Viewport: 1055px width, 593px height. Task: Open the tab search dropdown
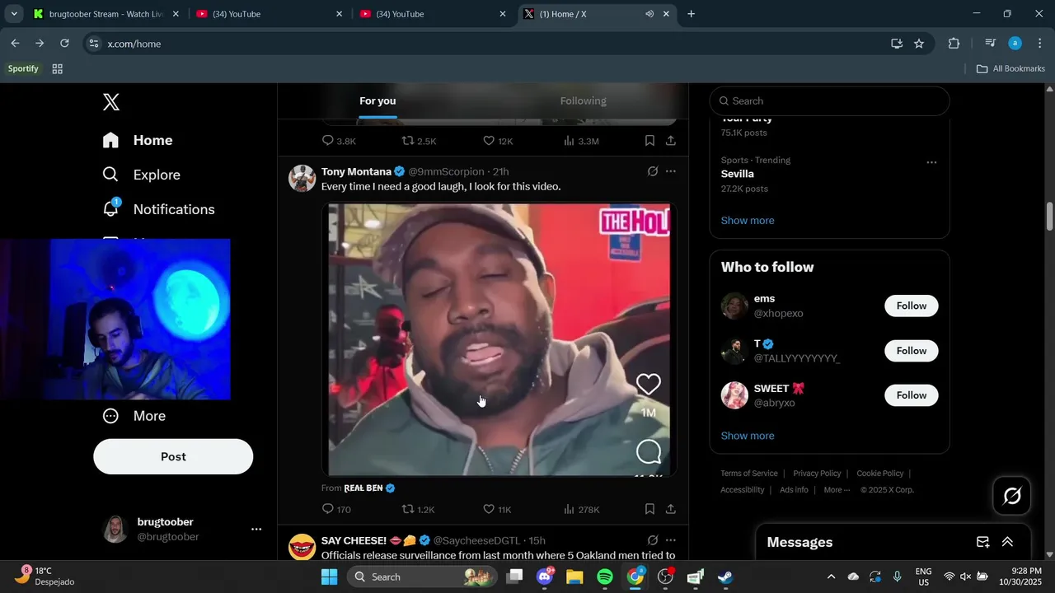tap(14, 14)
